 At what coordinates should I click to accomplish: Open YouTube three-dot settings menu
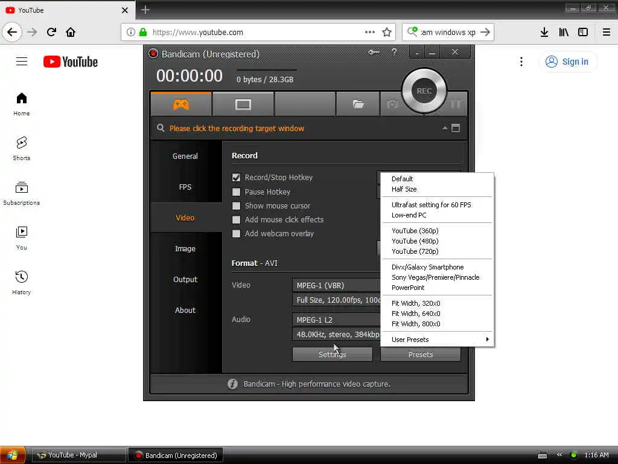pos(521,62)
